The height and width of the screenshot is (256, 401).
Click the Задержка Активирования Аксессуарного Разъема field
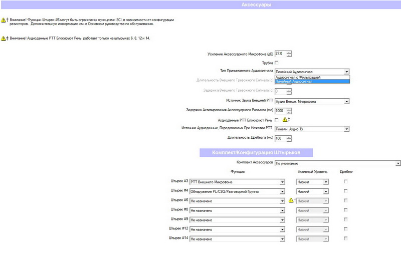click(x=281, y=111)
